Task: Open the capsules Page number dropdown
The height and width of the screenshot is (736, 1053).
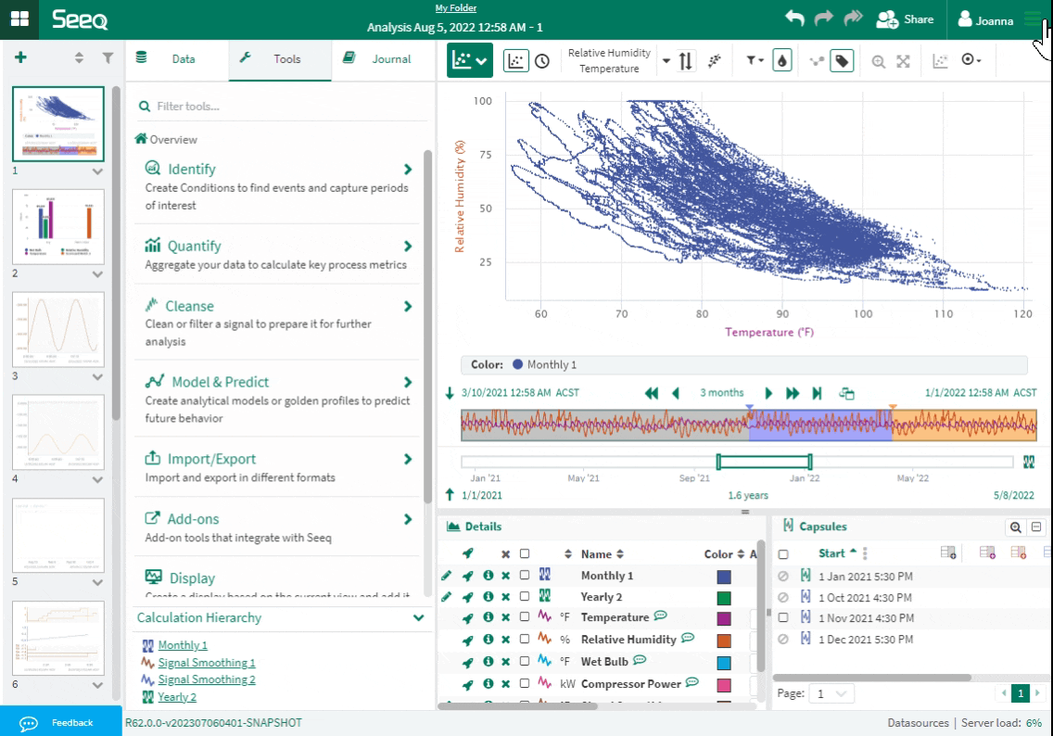Action: [832, 693]
